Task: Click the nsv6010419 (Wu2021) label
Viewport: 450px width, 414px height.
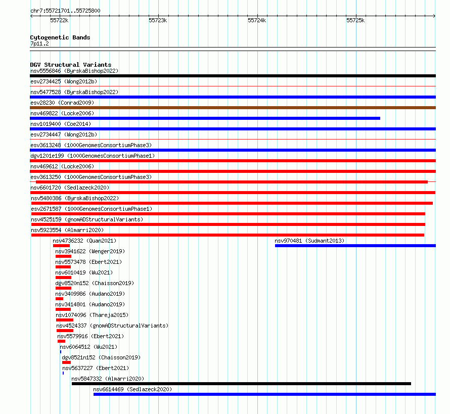Action: [x=84, y=272]
